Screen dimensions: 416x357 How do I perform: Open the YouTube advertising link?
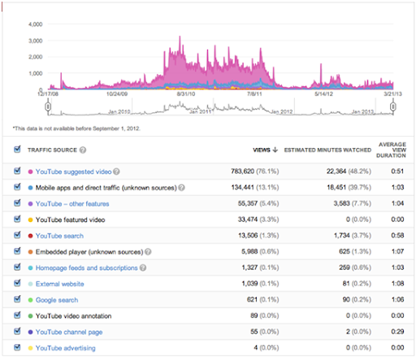coord(66,348)
